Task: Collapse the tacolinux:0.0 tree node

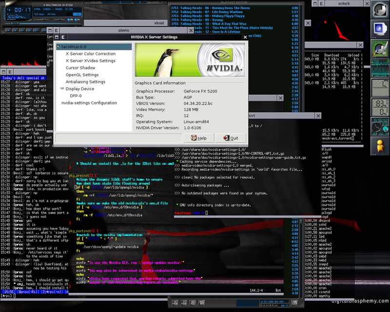Action: (x=58, y=46)
